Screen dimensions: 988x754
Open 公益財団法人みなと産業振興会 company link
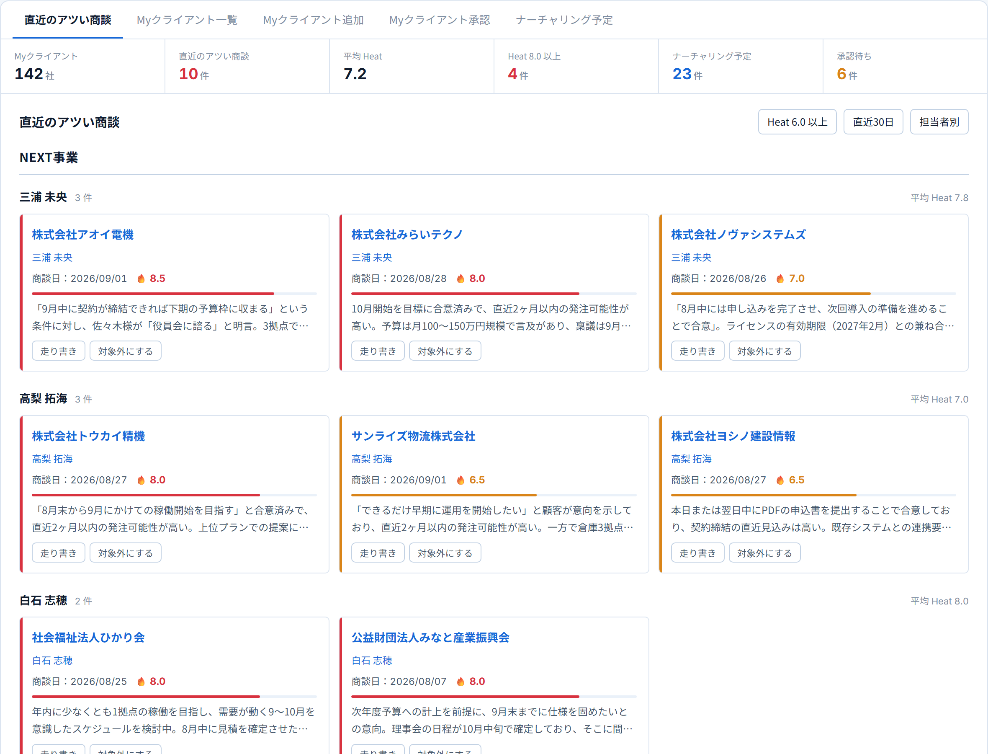click(430, 638)
